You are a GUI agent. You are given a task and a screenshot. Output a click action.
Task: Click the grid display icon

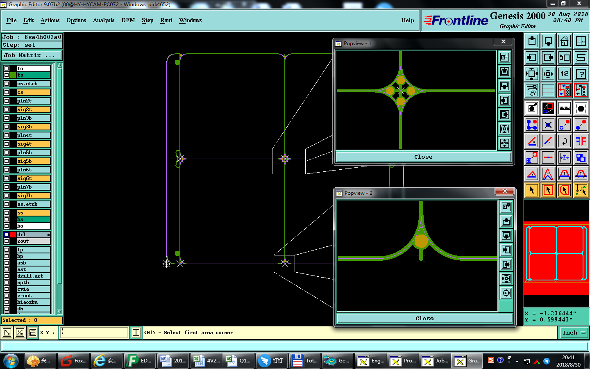click(548, 90)
